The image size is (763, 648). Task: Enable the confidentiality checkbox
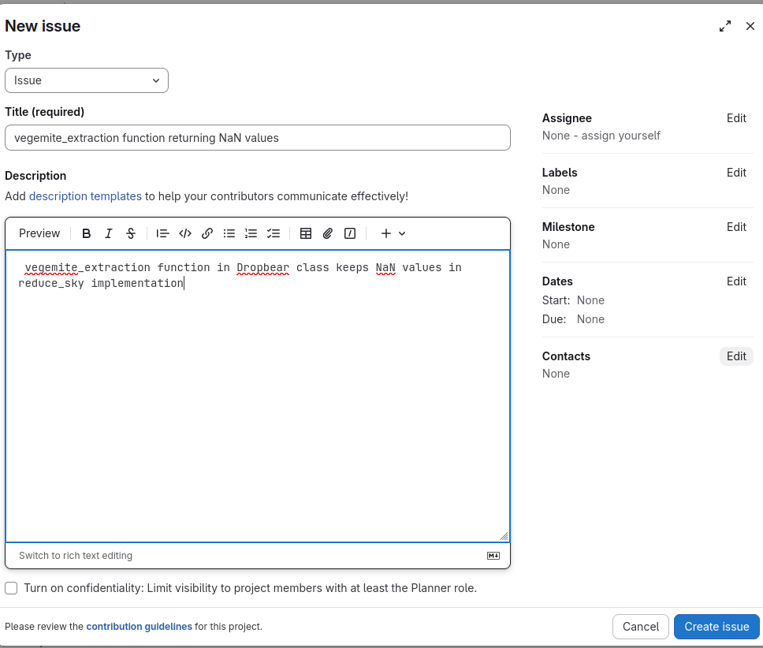pyautogui.click(x=11, y=588)
